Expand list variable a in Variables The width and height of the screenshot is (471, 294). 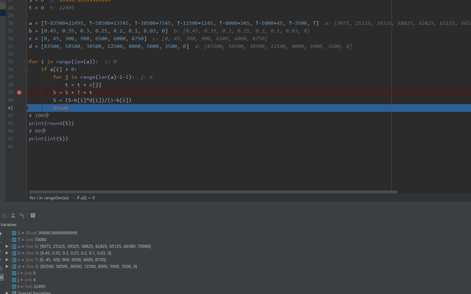(x=7, y=246)
